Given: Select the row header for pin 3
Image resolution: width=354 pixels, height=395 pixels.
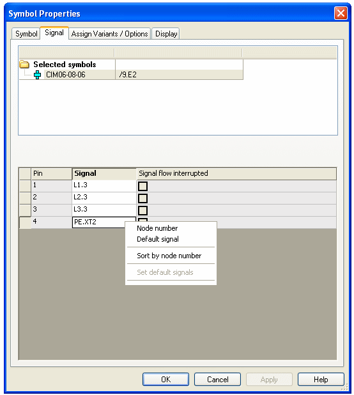Looking at the screenshot, I should 25,210.
